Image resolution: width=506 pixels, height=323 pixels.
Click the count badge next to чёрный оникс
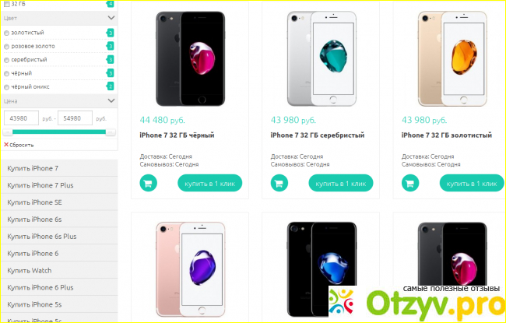(x=111, y=86)
